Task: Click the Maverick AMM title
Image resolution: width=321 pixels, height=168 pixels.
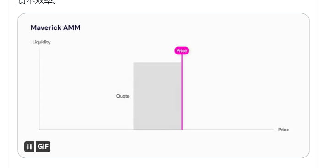Action: [x=55, y=27]
